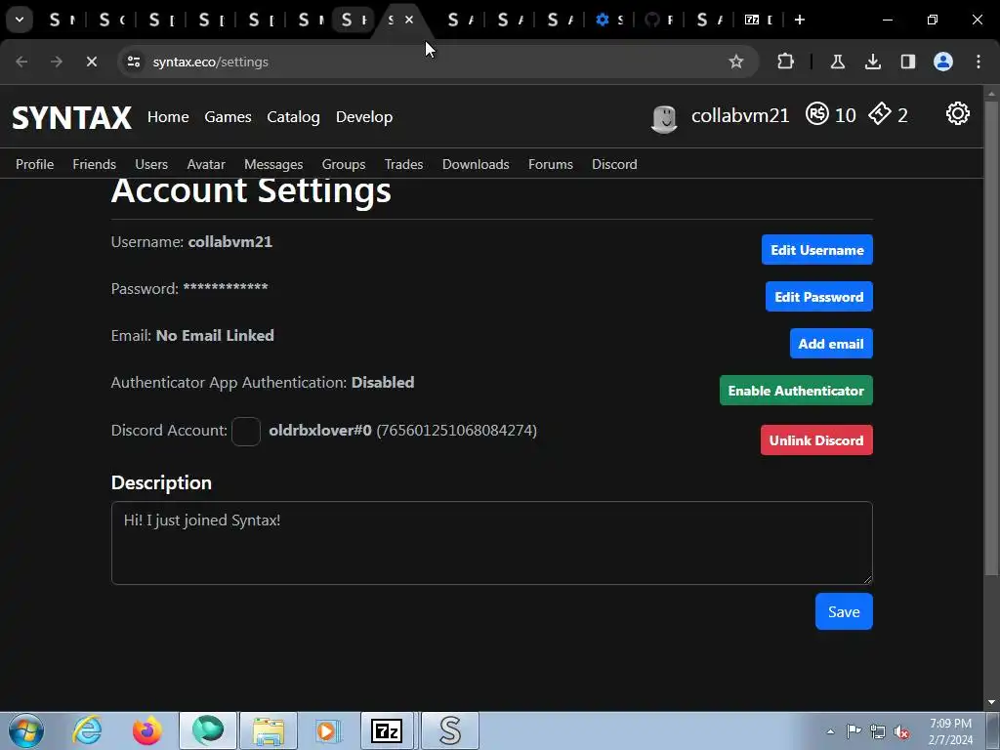Click the Edit Username button
This screenshot has width=1000, height=750.
(817, 250)
